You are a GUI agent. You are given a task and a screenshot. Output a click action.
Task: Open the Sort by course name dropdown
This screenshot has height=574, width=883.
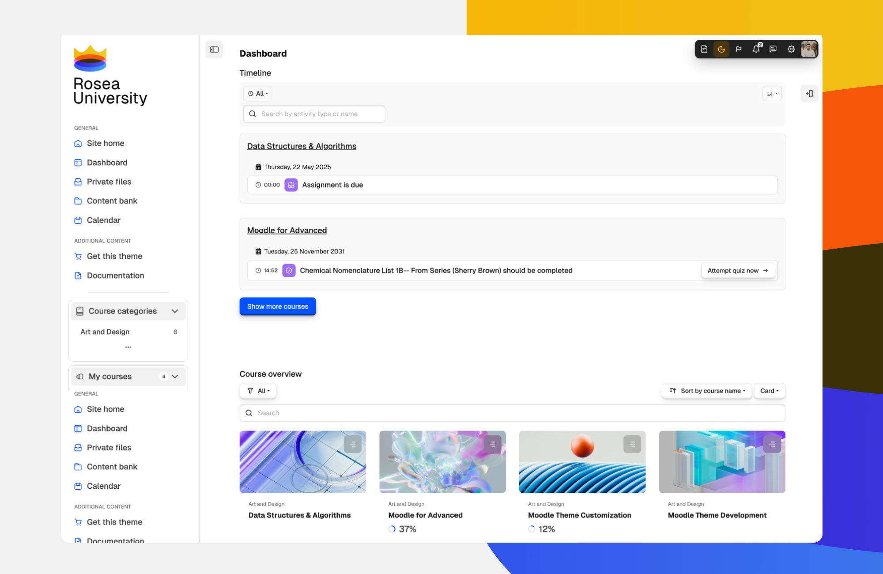(706, 390)
